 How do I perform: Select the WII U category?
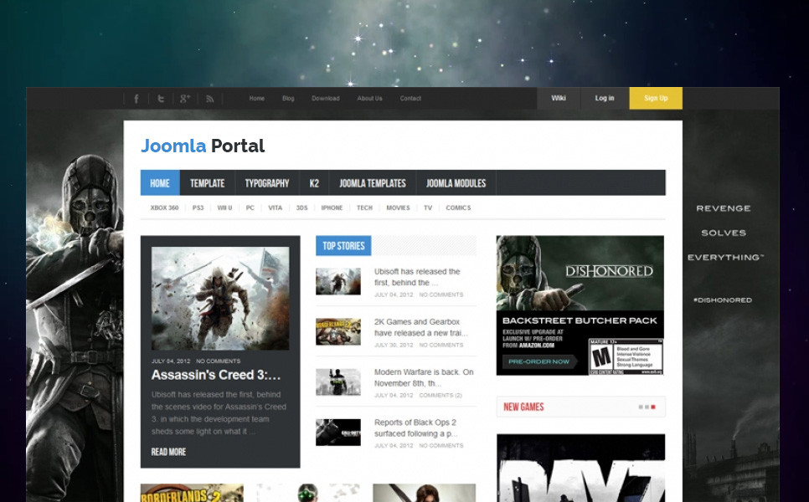(225, 207)
